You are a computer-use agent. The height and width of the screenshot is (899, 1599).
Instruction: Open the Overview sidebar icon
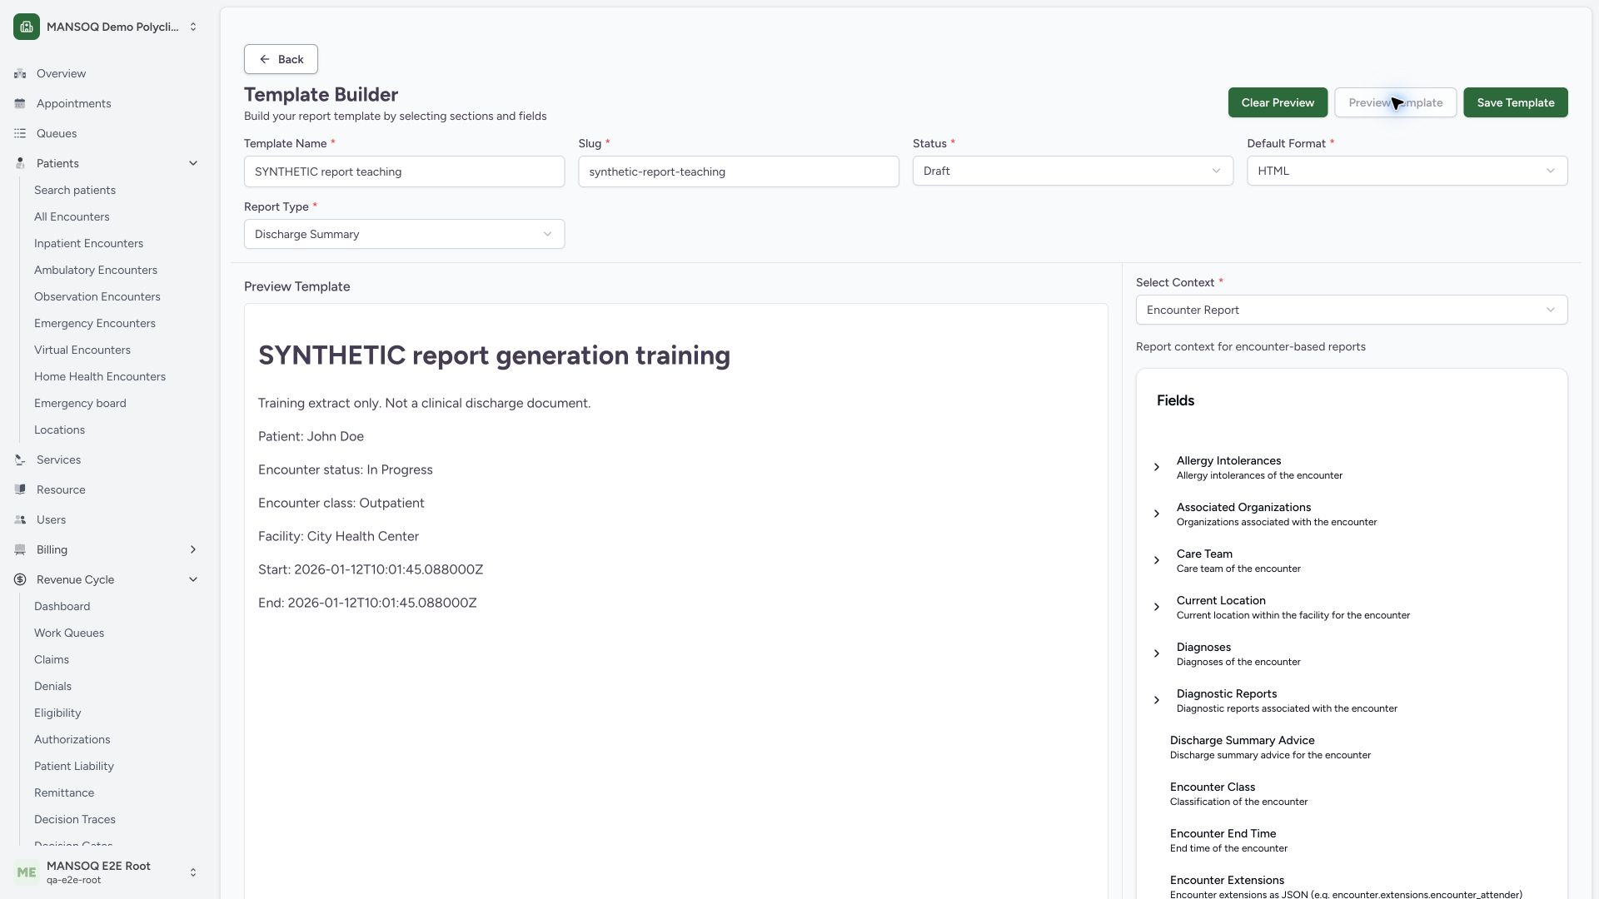pyautogui.click(x=20, y=73)
